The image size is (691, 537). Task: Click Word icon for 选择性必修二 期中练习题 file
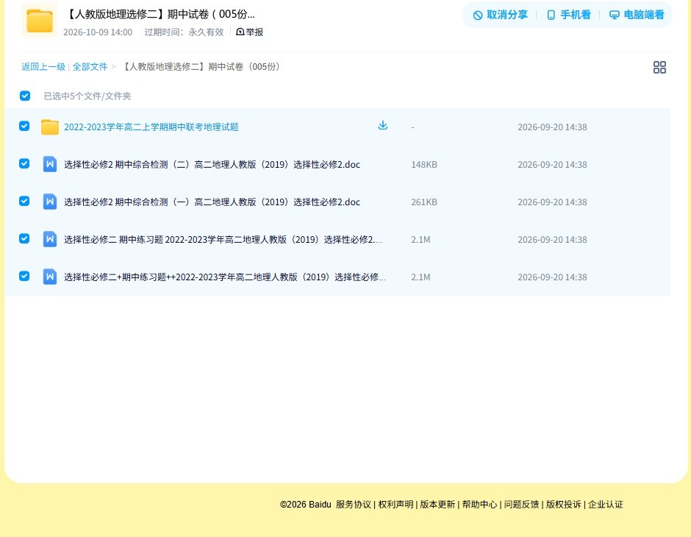50,239
